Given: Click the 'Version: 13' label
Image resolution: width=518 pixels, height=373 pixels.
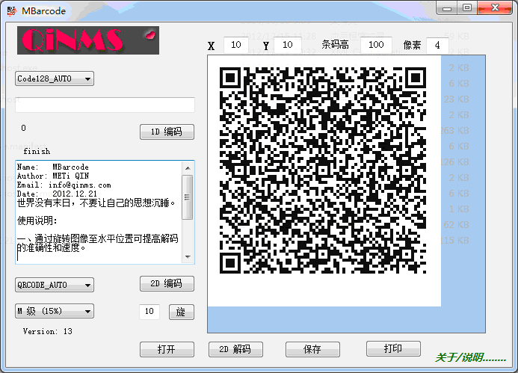Looking at the screenshot, I should (48, 331).
